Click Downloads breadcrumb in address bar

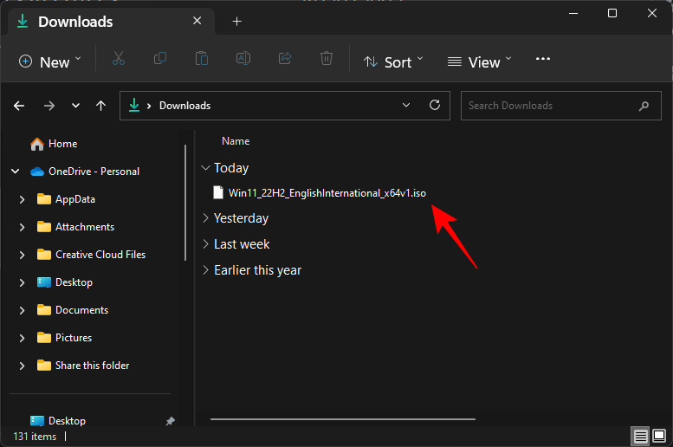click(x=185, y=106)
